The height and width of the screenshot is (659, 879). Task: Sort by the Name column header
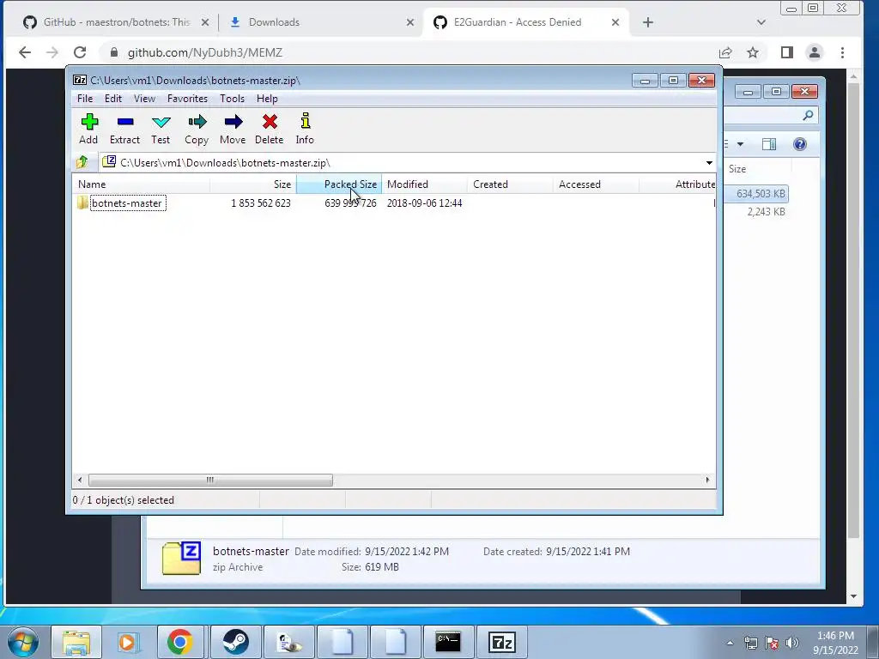coord(142,184)
